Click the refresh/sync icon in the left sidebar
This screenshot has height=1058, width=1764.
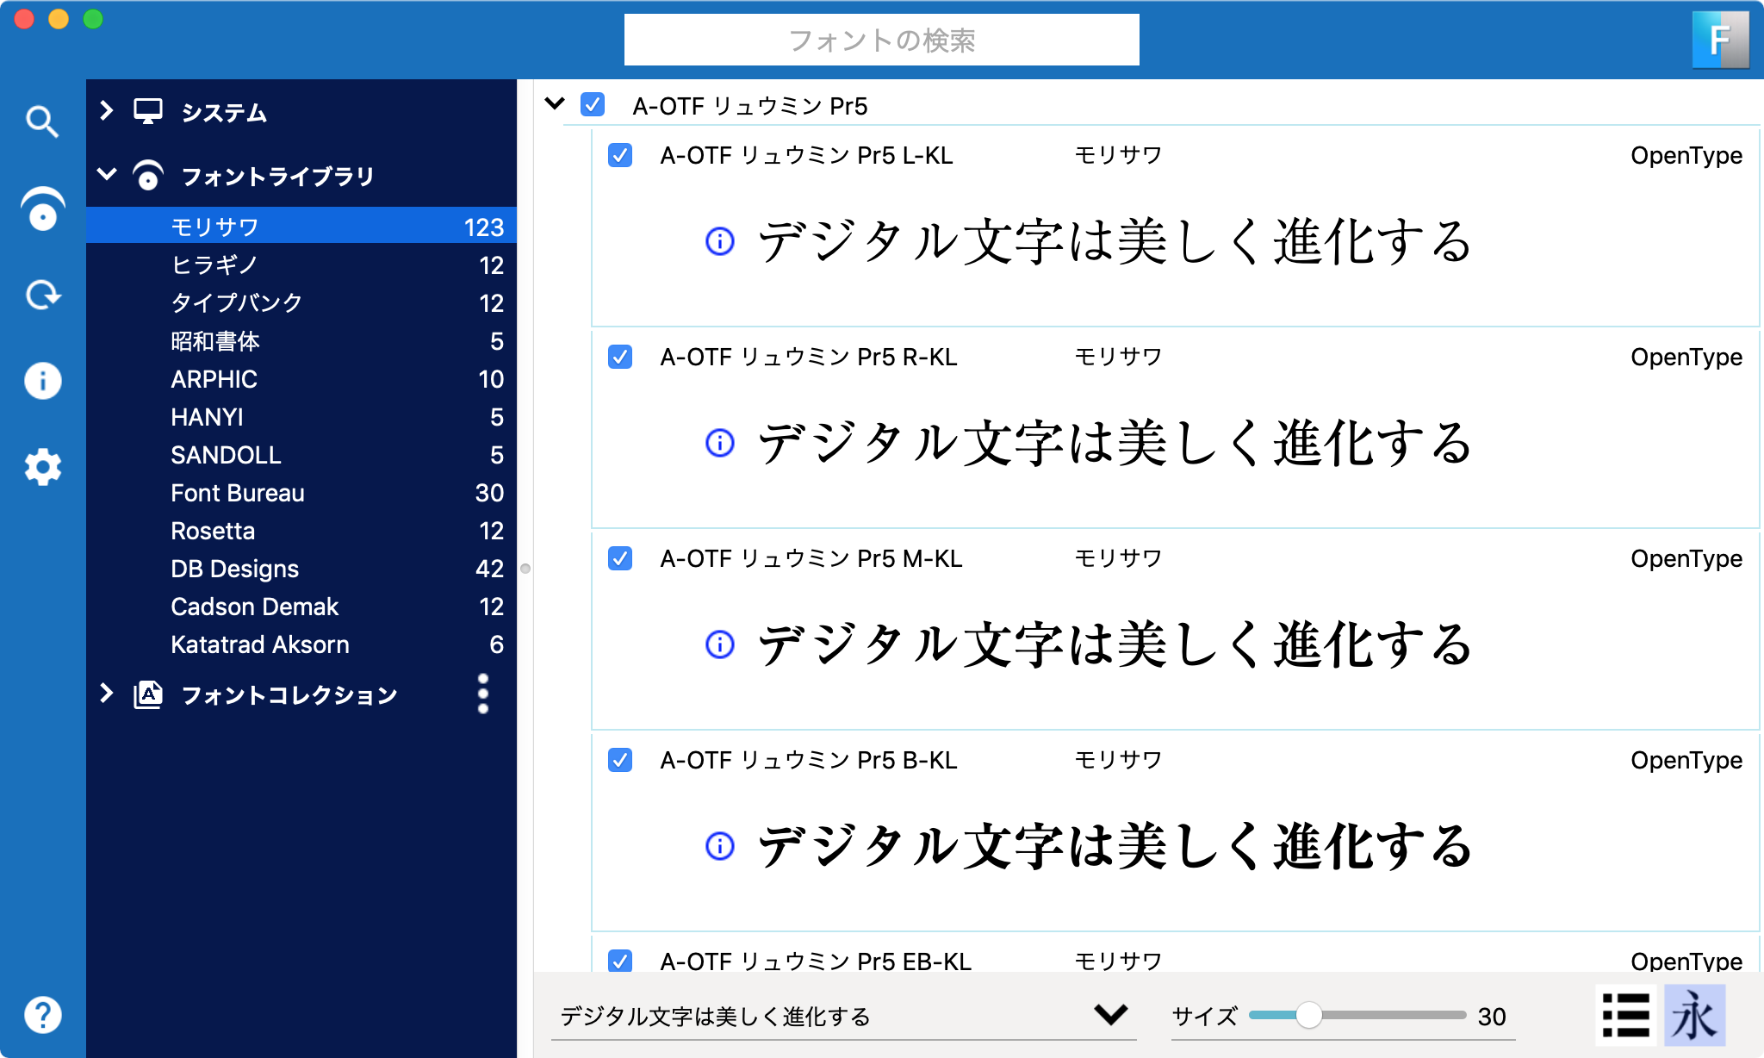[x=42, y=295]
